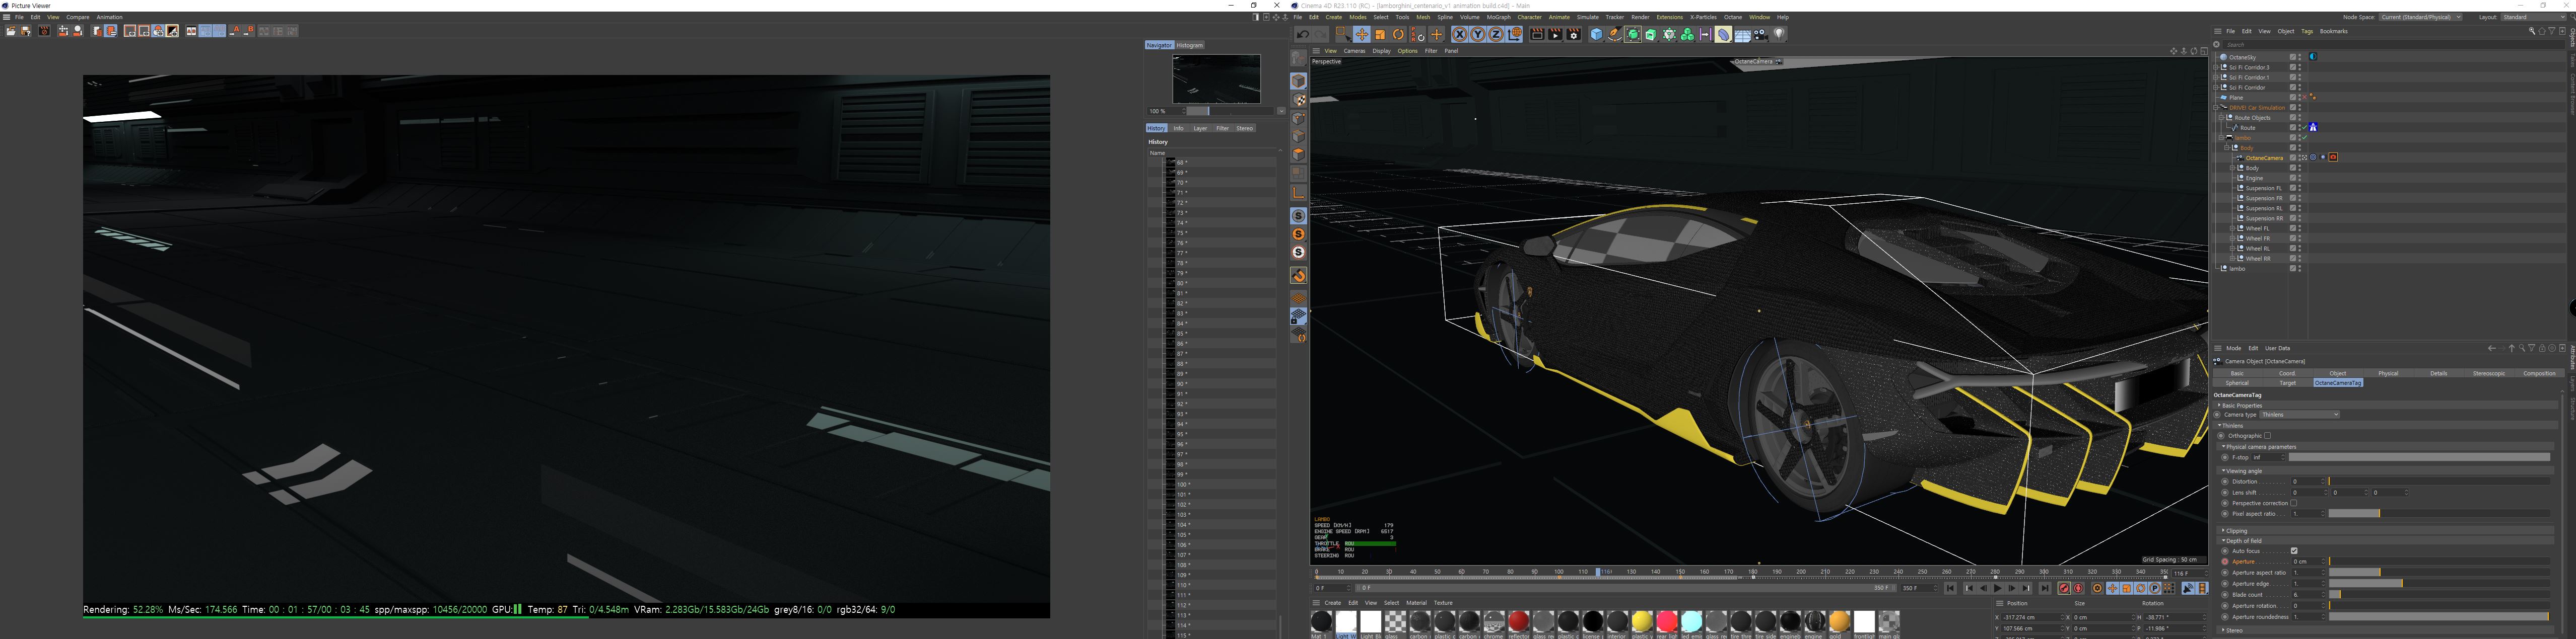Toggle visibility dots of Plane object

(2299, 97)
